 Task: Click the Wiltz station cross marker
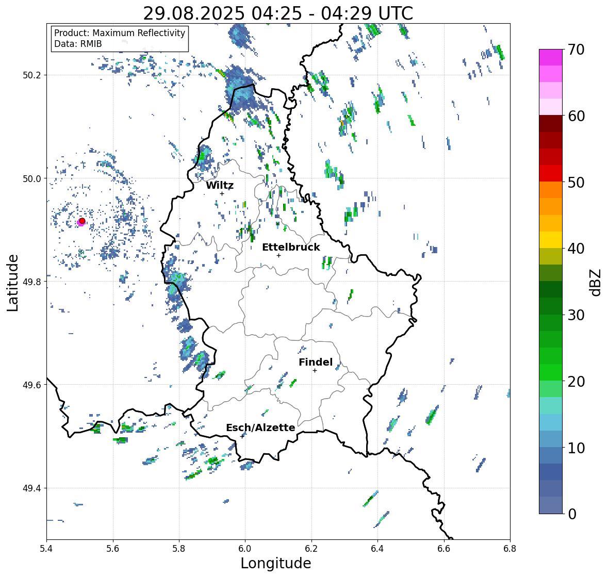(x=222, y=193)
